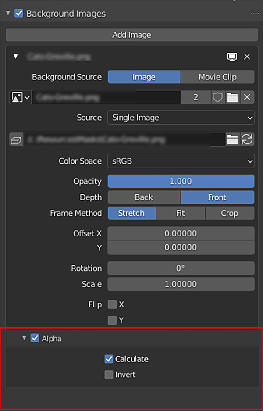263x411 pixels.
Task: Choose Stretch frame method
Action: coord(132,213)
